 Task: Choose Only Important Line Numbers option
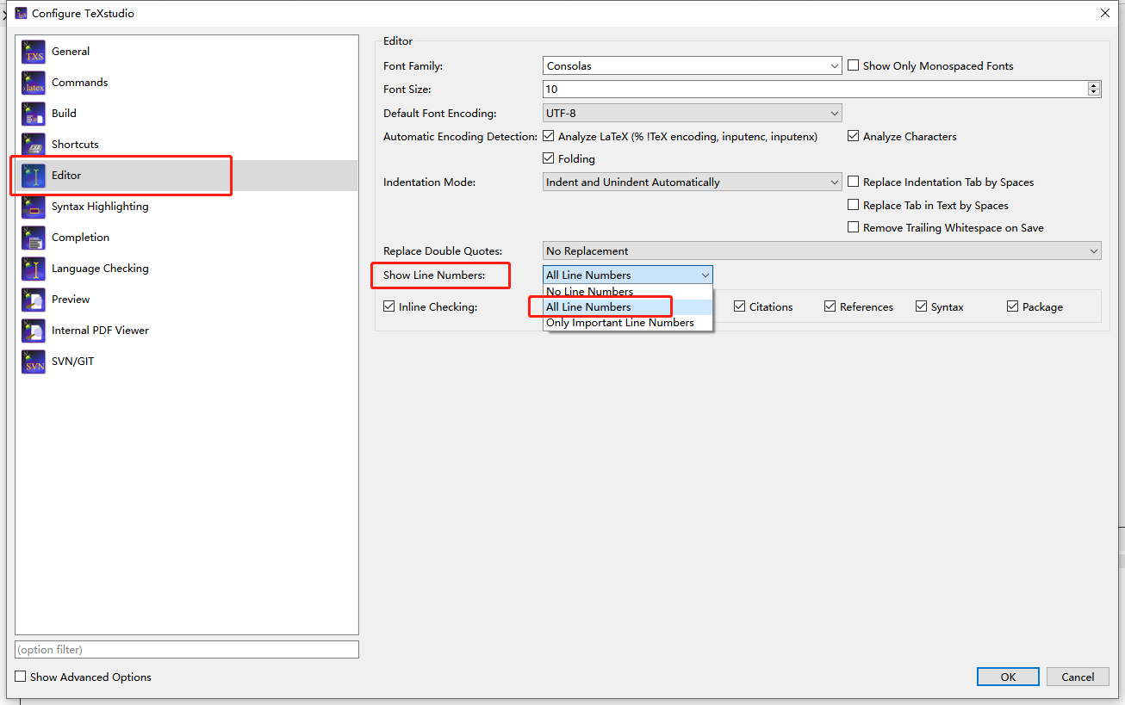(628, 323)
